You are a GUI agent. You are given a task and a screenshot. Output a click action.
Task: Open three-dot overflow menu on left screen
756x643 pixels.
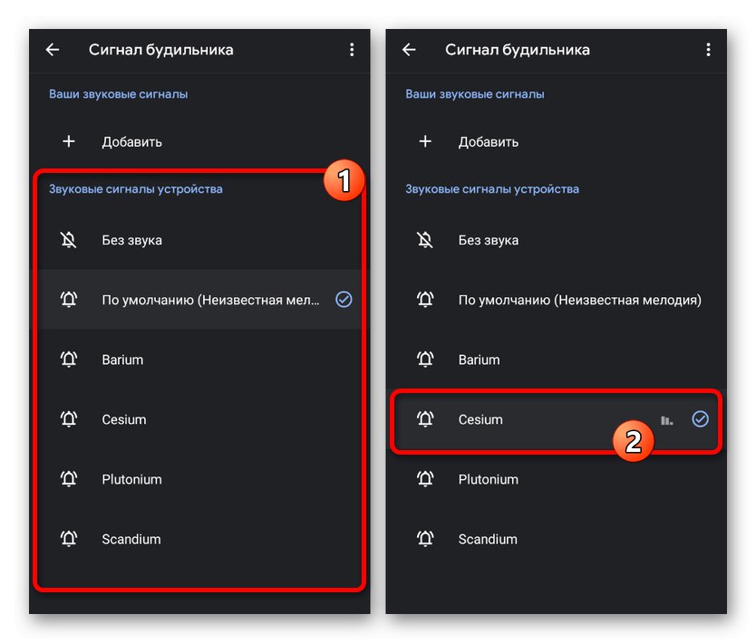click(352, 50)
